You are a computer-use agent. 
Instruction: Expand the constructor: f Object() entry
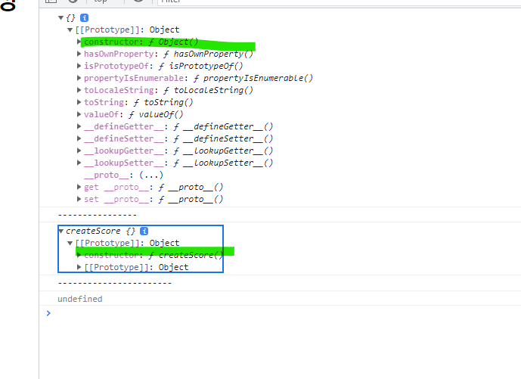point(79,42)
